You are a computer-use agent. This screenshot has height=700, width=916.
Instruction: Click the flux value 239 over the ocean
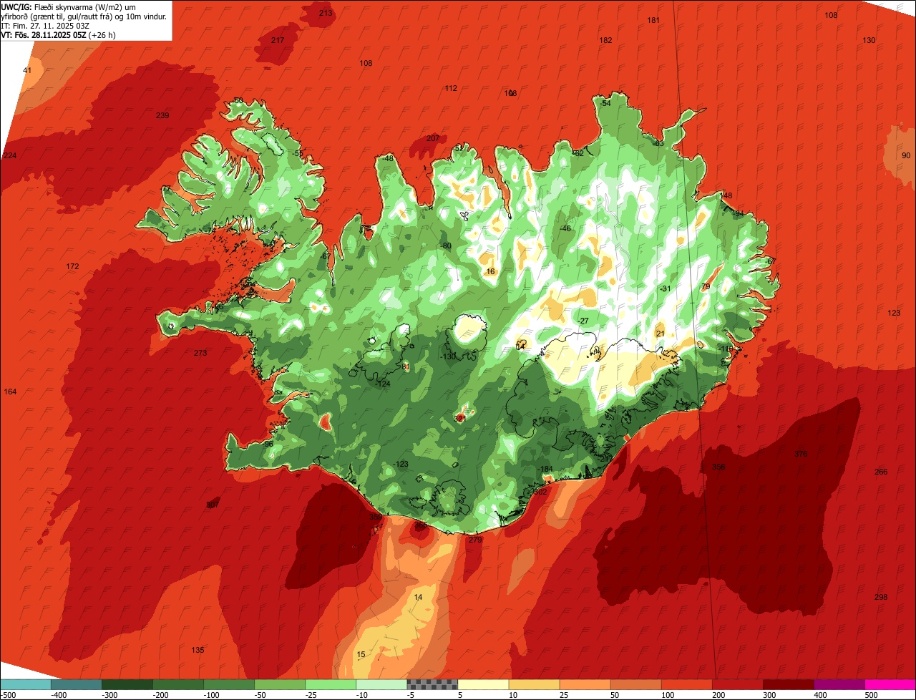point(162,116)
